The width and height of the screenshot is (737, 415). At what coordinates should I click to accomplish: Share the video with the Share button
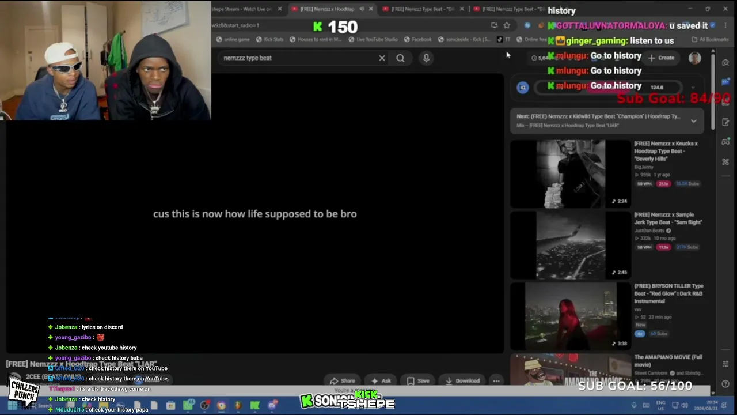coord(343,380)
